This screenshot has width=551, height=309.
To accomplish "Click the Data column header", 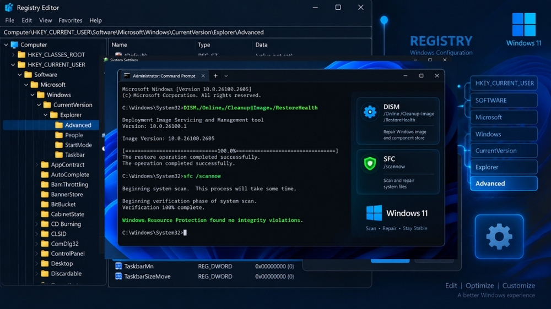I will pyautogui.click(x=261, y=45).
